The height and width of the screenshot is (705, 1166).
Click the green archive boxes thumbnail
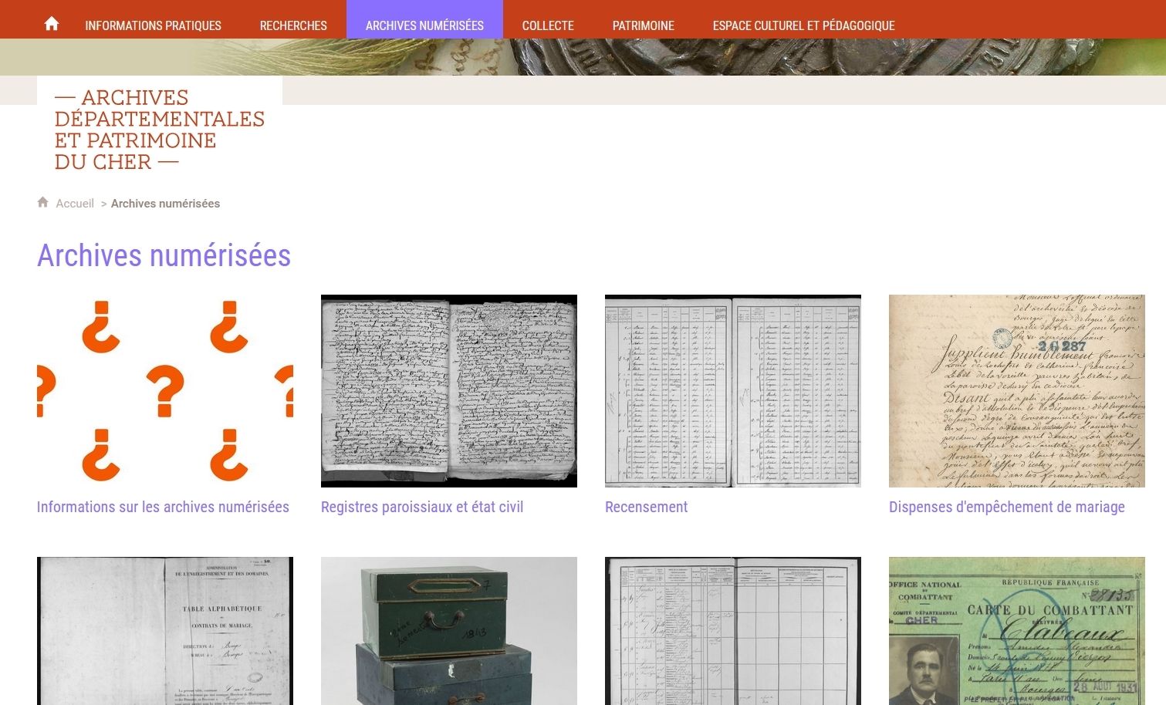(x=448, y=630)
